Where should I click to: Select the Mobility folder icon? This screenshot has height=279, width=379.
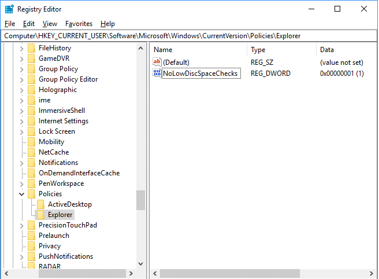click(31, 142)
